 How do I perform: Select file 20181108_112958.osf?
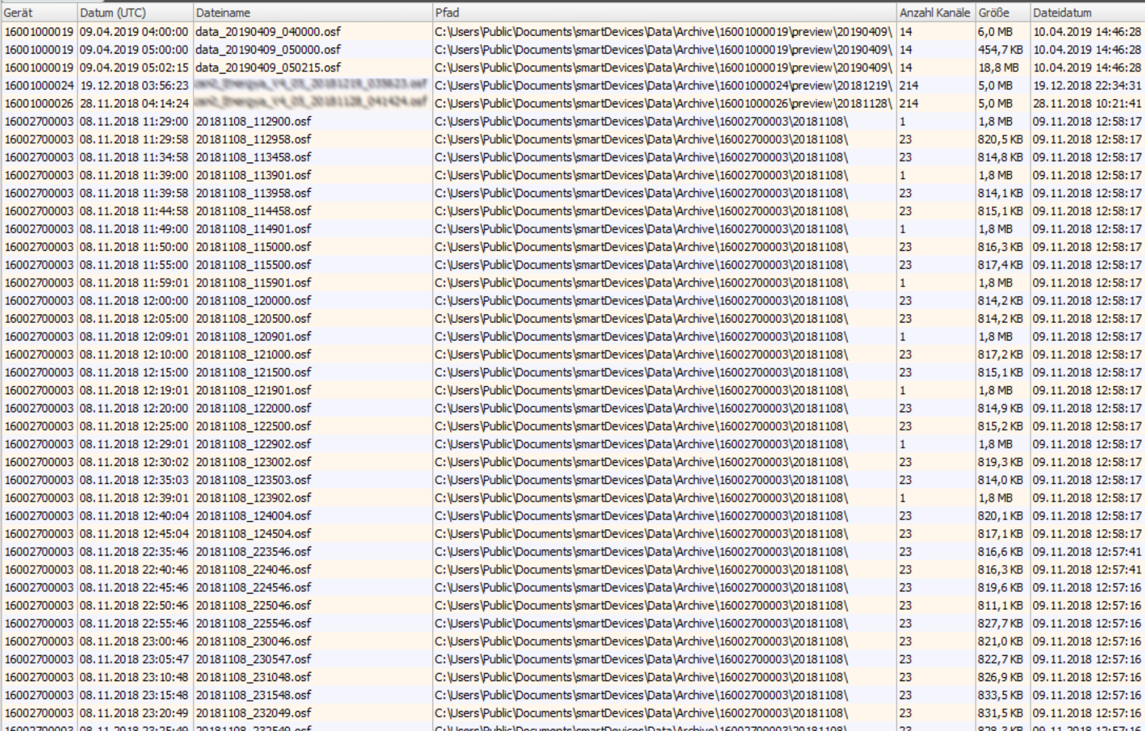[x=254, y=139]
